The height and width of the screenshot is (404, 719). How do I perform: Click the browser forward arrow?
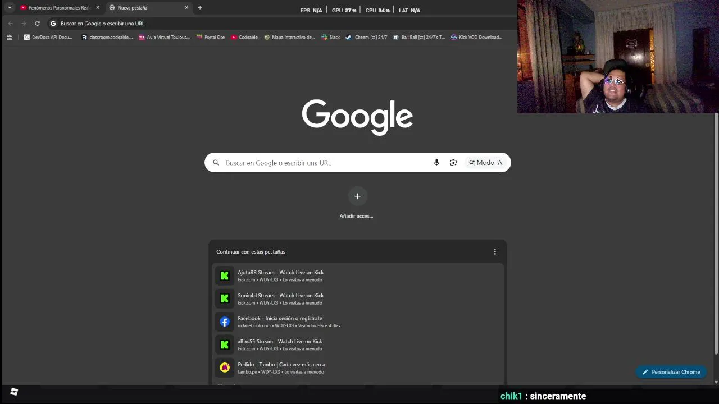click(x=24, y=24)
